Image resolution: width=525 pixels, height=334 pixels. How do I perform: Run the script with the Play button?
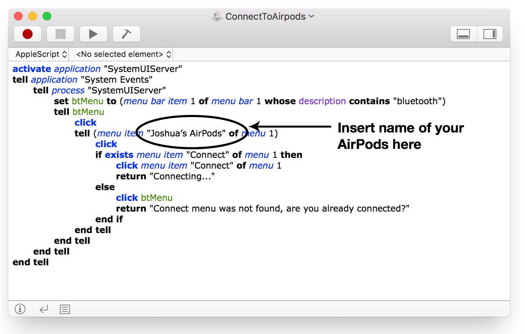(x=93, y=34)
